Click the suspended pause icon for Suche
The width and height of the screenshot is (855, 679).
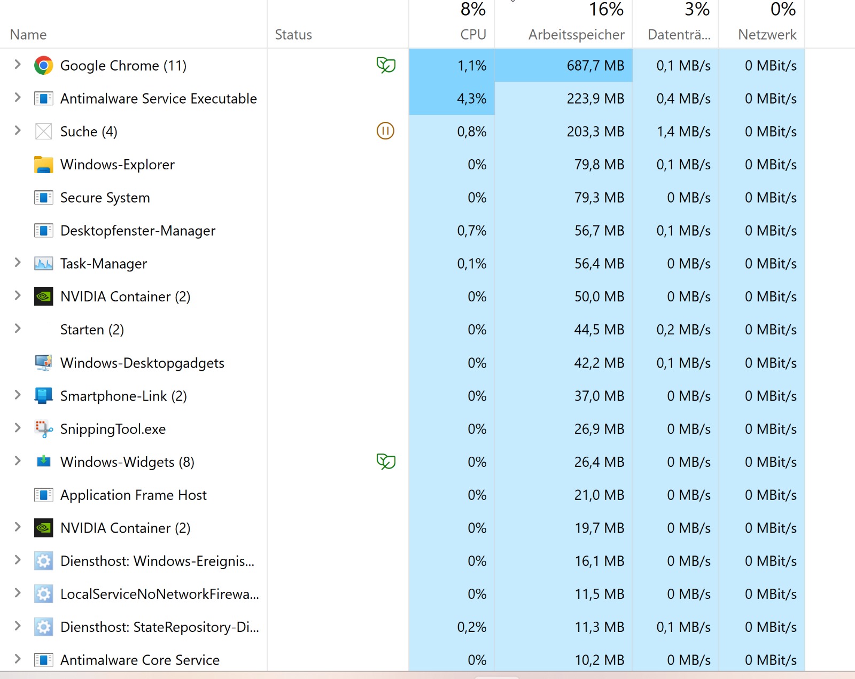pos(385,131)
